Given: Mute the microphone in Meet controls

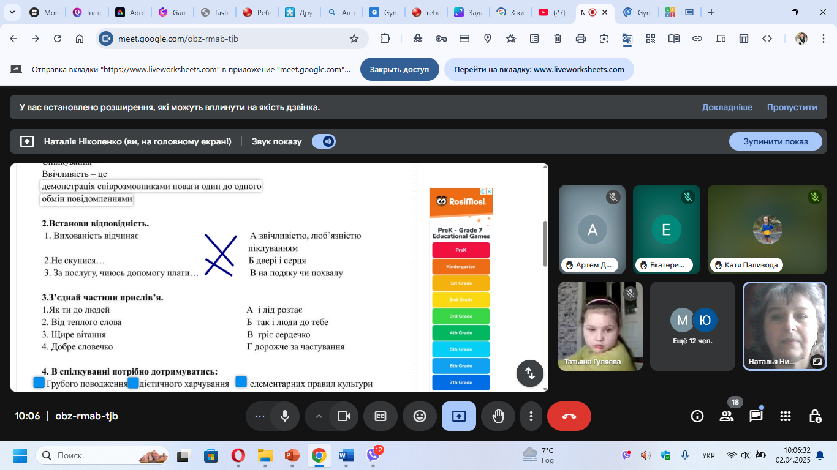Looking at the screenshot, I should point(285,416).
